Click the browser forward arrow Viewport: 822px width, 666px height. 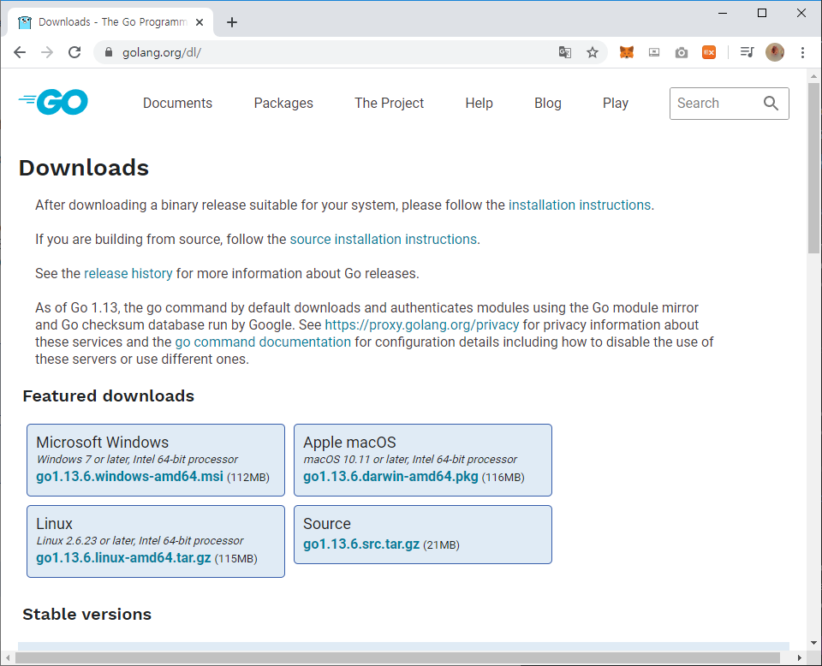point(47,52)
